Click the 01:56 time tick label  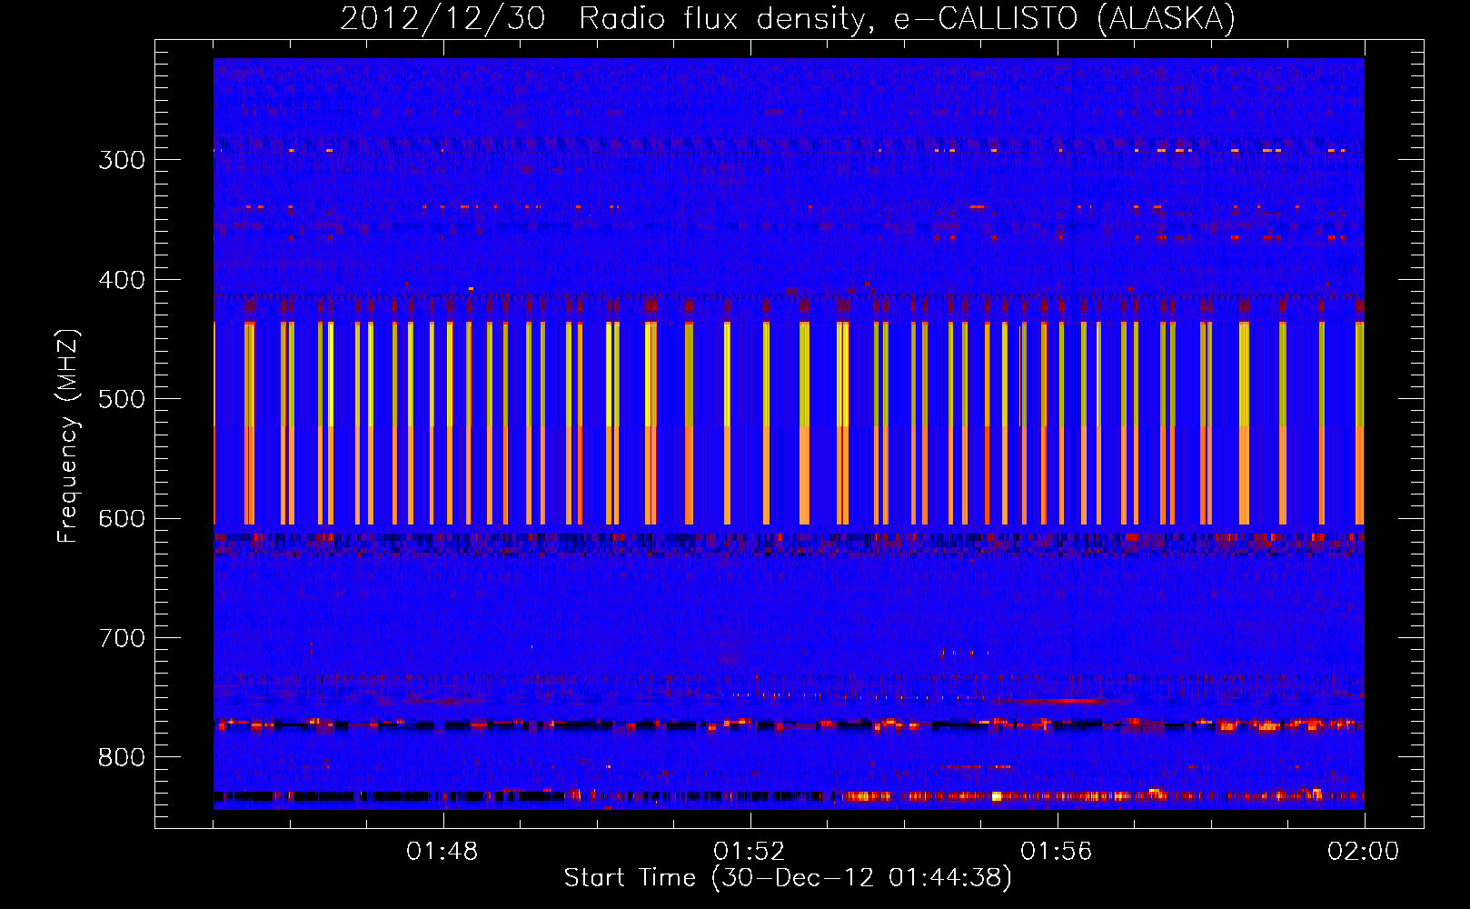tap(1057, 852)
